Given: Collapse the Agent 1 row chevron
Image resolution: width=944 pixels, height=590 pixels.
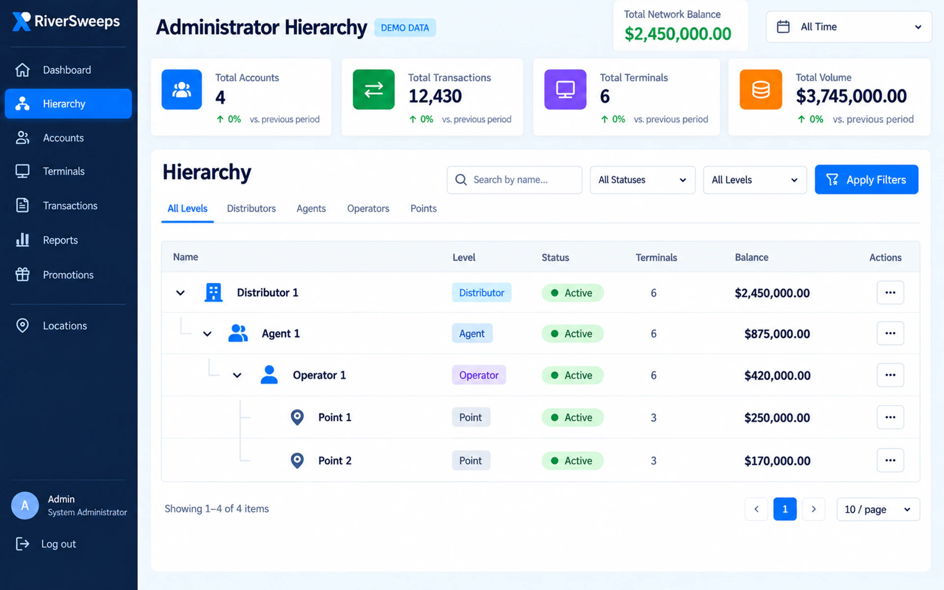Looking at the screenshot, I should tap(207, 334).
